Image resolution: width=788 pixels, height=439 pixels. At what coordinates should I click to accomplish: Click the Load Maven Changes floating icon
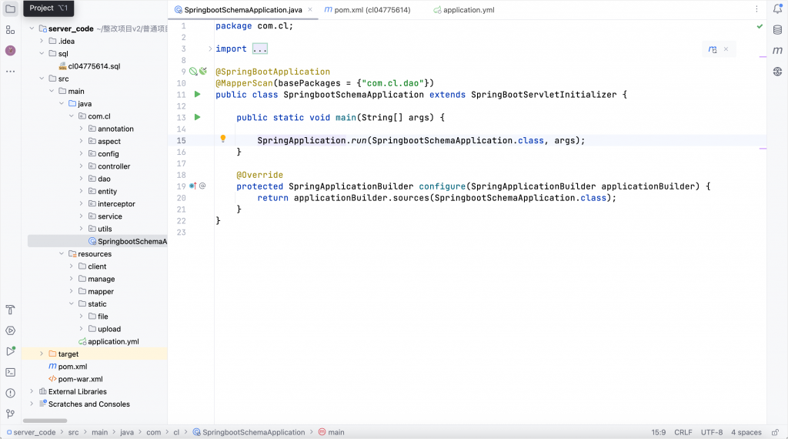(713, 49)
